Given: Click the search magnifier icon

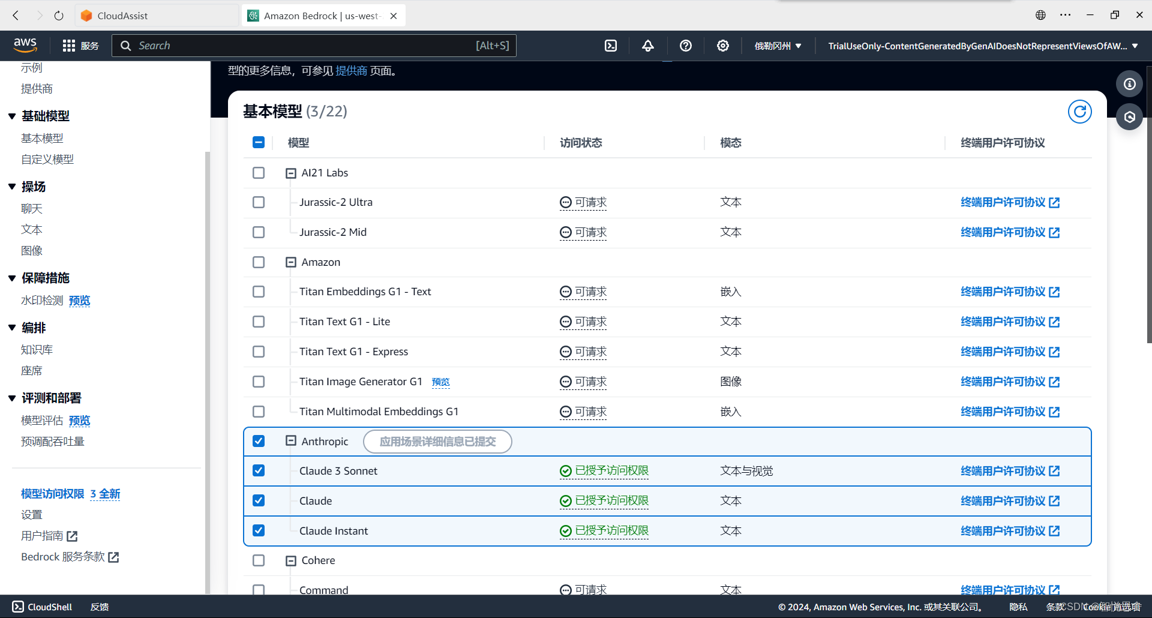Looking at the screenshot, I should (125, 46).
